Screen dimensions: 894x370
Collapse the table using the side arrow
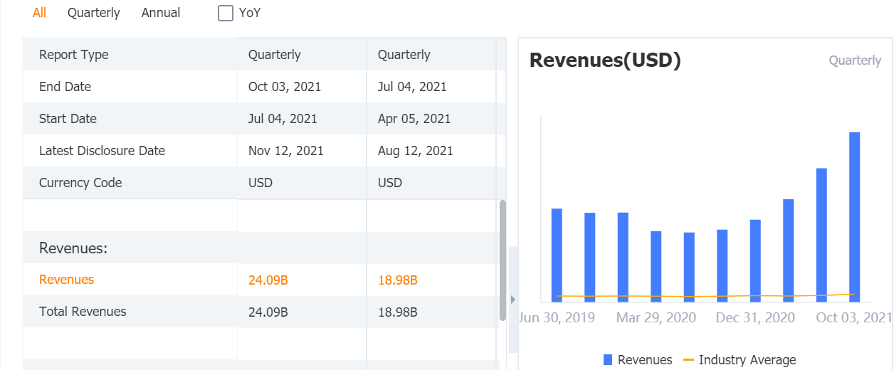pos(512,300)
